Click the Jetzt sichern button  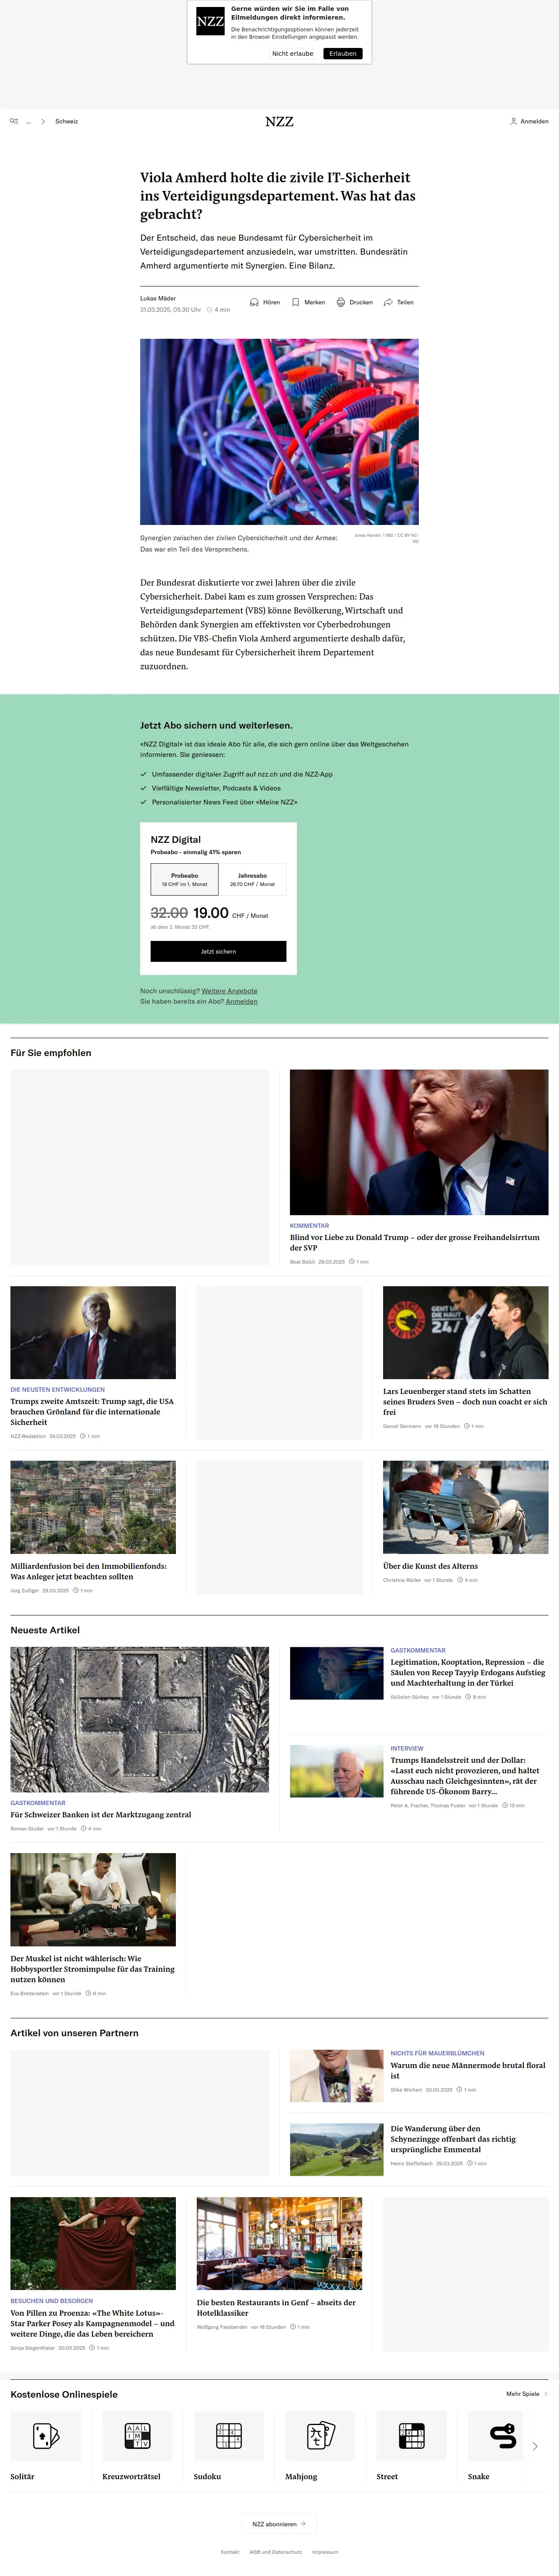tap(219, 951)
